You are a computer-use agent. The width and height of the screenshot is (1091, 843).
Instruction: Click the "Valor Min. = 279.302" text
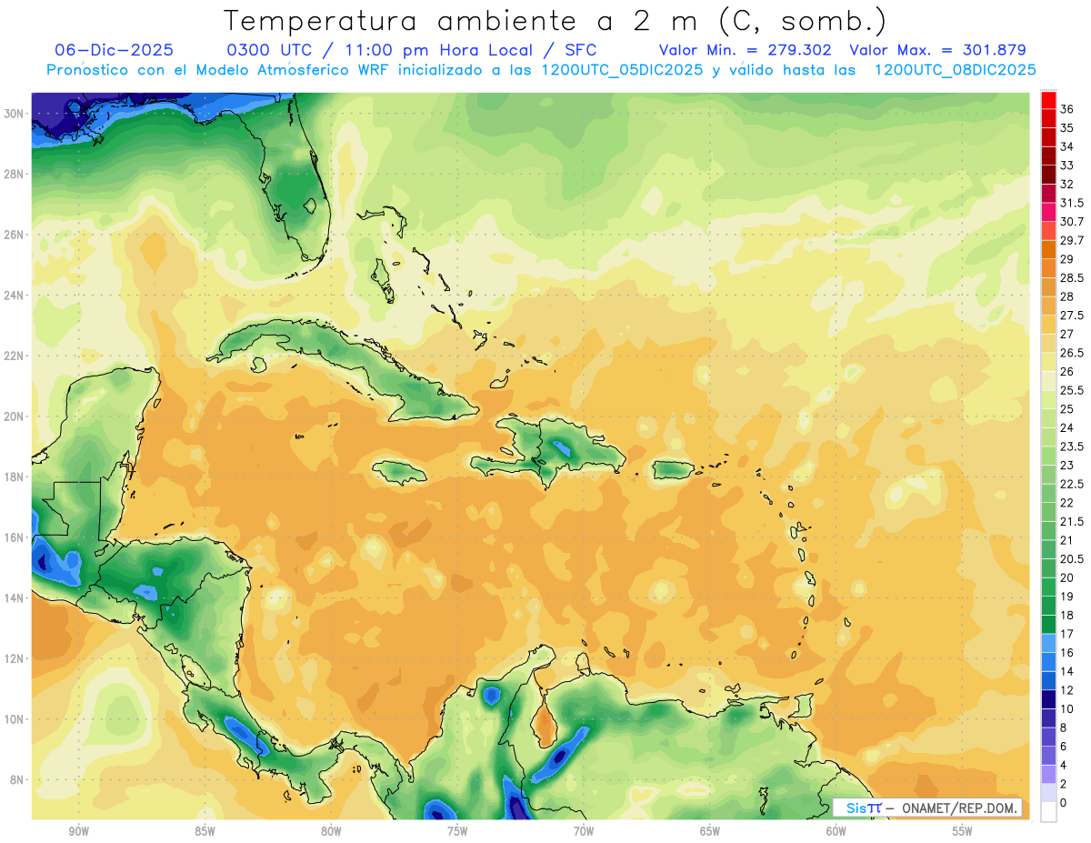coord(747,50)
